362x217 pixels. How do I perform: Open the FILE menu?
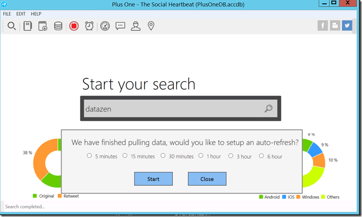coord(7,14)
